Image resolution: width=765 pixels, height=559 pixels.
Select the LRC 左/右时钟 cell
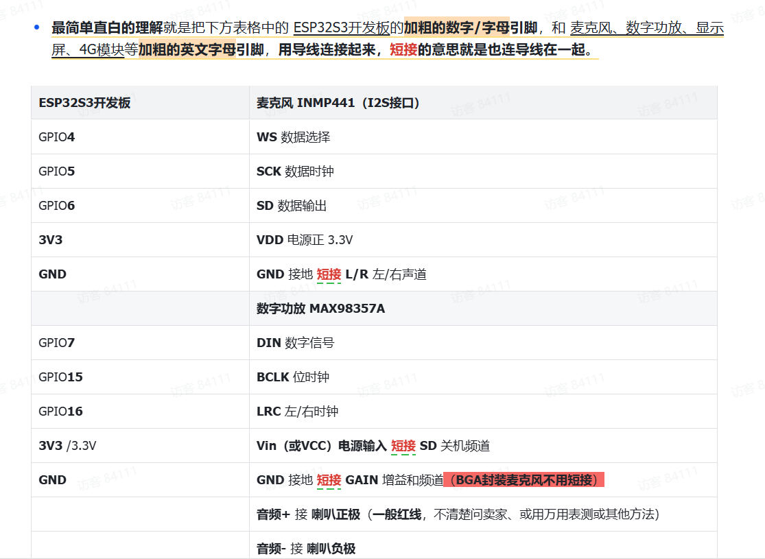point(483,412)
